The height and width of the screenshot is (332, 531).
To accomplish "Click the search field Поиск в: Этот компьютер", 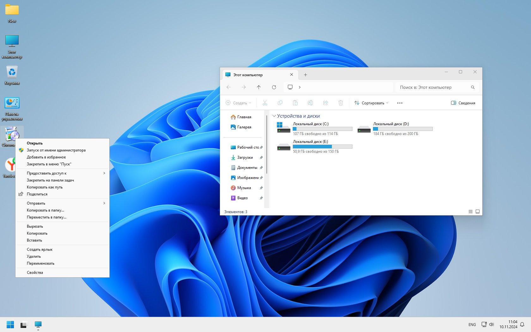I will coord(437,87).
